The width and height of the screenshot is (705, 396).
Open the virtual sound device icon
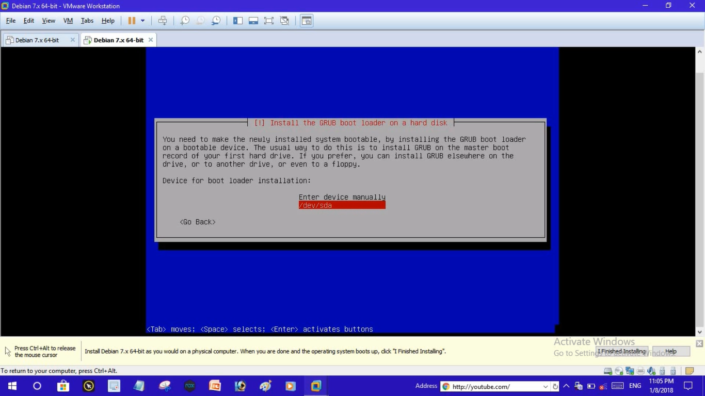(651, 371)
